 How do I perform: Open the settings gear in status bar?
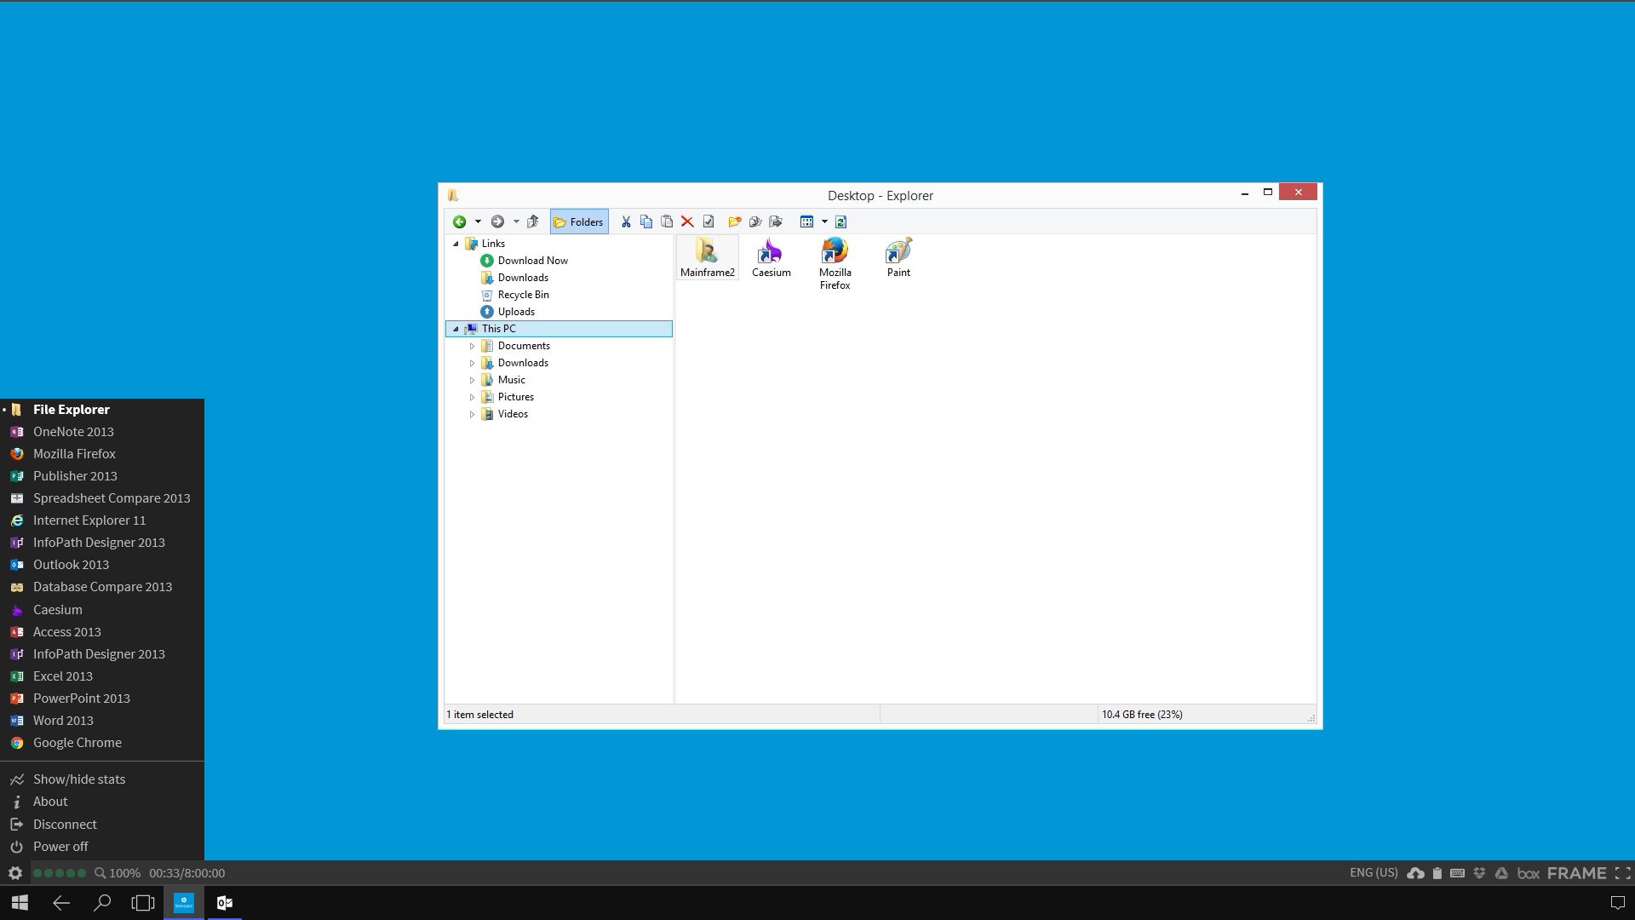[14, 873]
